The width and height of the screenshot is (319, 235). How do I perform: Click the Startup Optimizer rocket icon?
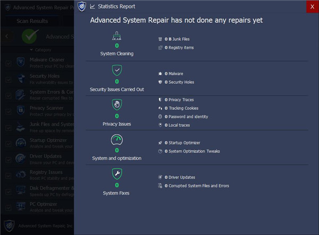(x=160, y=143)
